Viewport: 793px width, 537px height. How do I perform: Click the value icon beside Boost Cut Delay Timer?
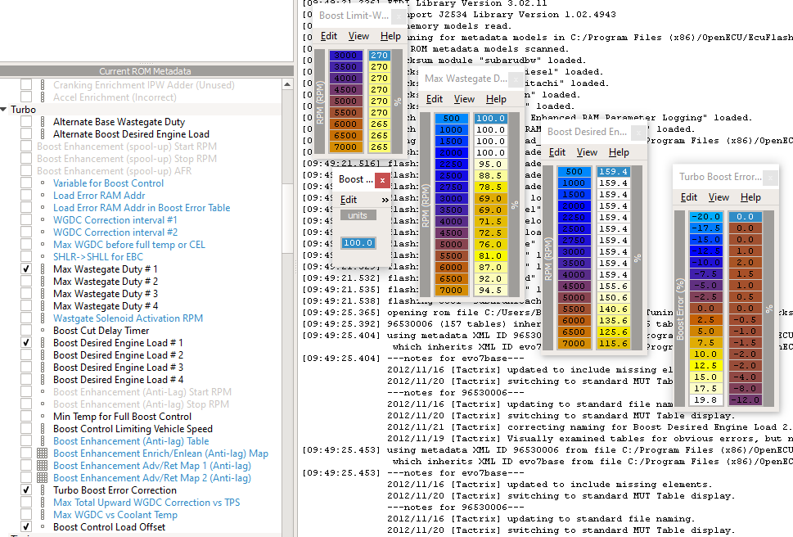click(x=43, y=331)
